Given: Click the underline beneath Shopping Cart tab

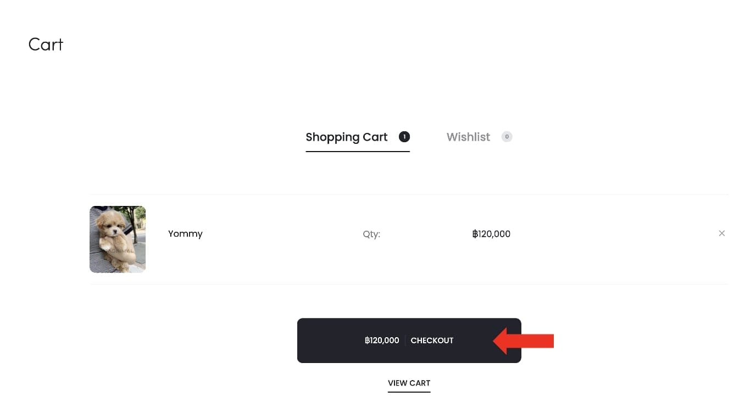Looking at the screenshot, I should click(358, 151).
